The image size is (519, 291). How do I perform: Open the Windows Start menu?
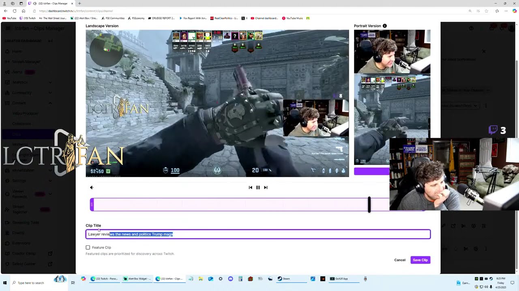coord(5,283)
